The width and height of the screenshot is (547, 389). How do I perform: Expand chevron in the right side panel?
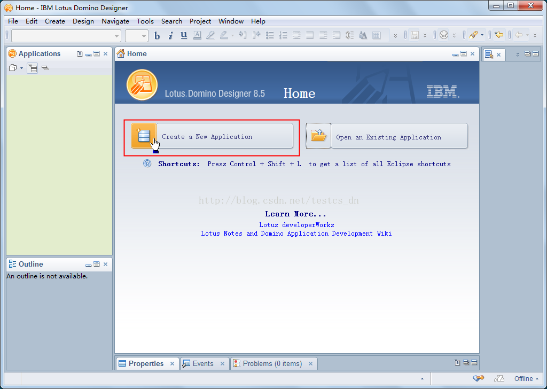[518, 55]
